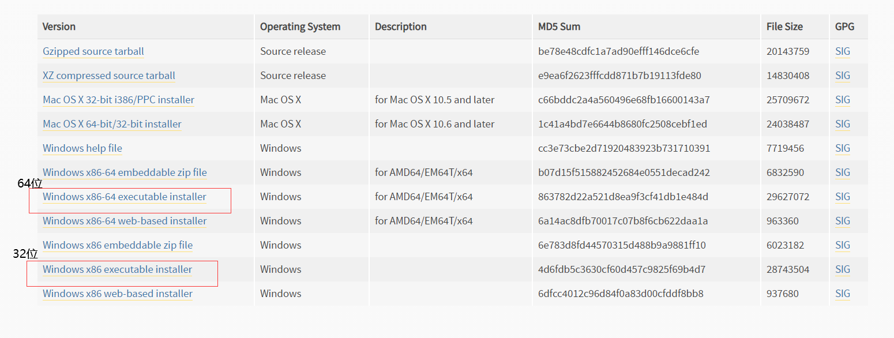Image resolution: width=894 pixels, height=338 pixels.
Task: Open the SIG link on the Windows help file row
Action: click(x=842, y=148)
